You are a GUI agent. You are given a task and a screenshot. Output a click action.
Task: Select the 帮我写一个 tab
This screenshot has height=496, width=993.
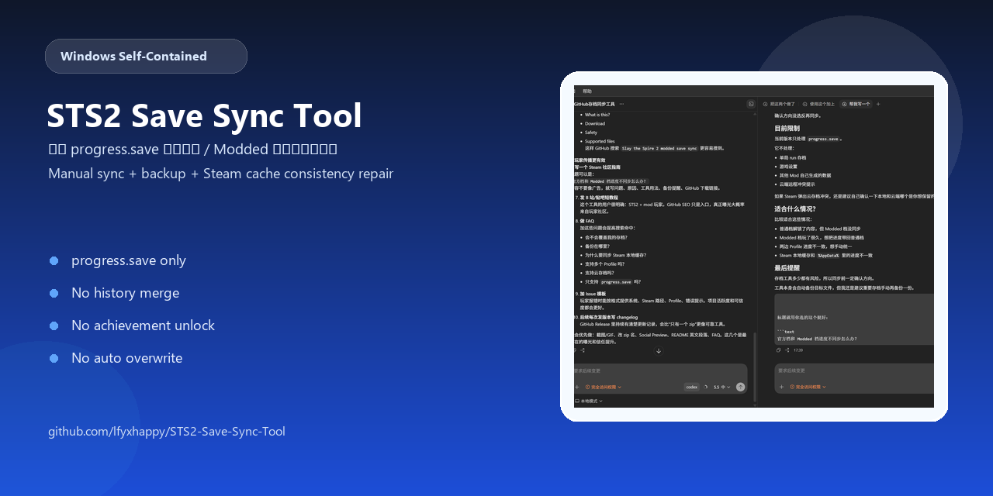coord(856,104)
